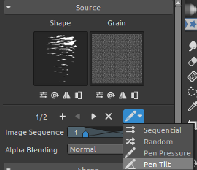Flip the Shape source horizontally

(x=66, y=95)
